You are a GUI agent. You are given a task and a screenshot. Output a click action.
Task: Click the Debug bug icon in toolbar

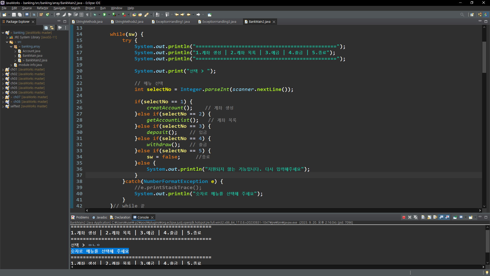click(95, 15)
